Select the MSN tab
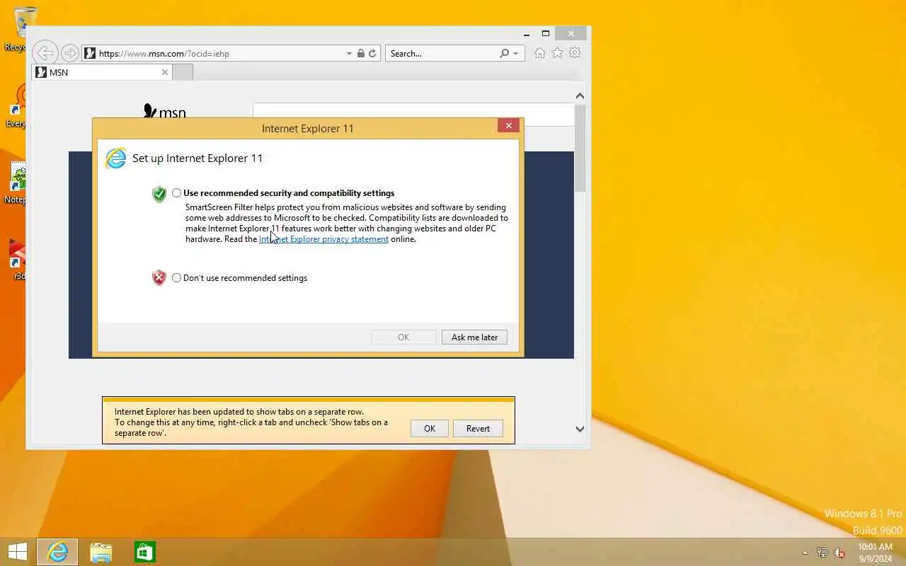Viewport: 906px width, 566px height. (x=102, y=72)
